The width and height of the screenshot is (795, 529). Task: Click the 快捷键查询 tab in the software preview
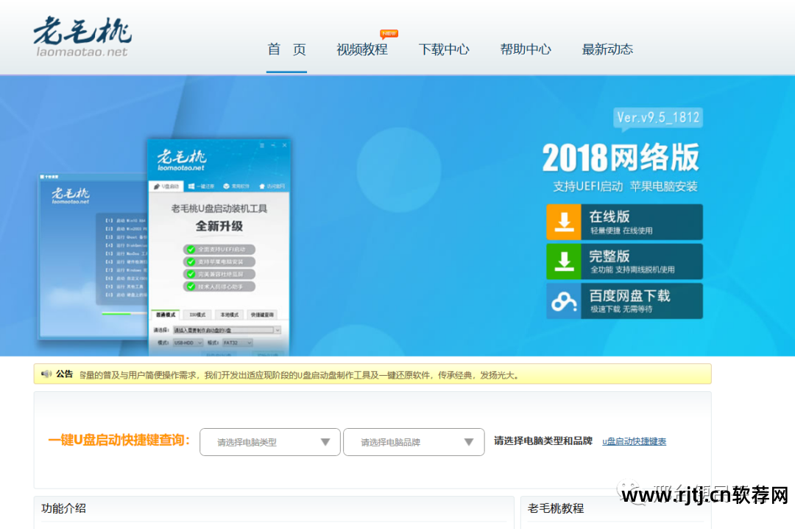point(262,315)
